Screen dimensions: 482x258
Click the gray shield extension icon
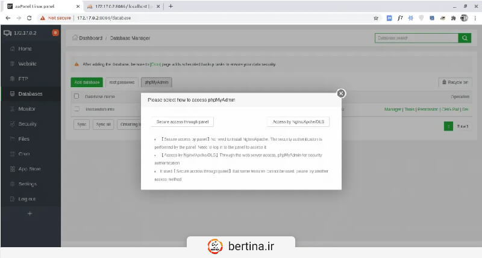click(421, 18)
